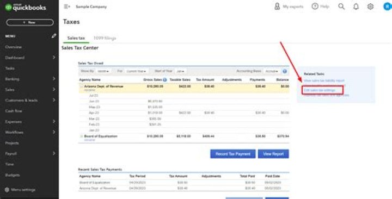Viewport: 392px width, 199px height.
Task: Expand the Workflows submenu chevron
Action: pyautogui.click(x=54, y=132)
